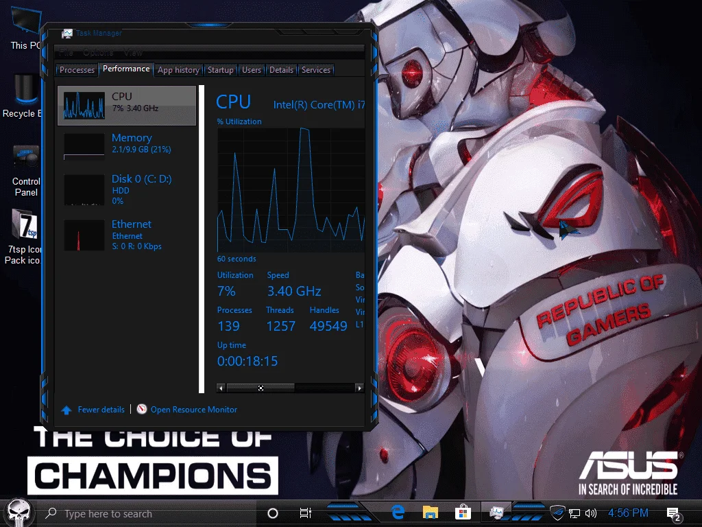Click the horizontal scrollbar right arrow
Screen dimensions: 702x527
pos(359,388)
